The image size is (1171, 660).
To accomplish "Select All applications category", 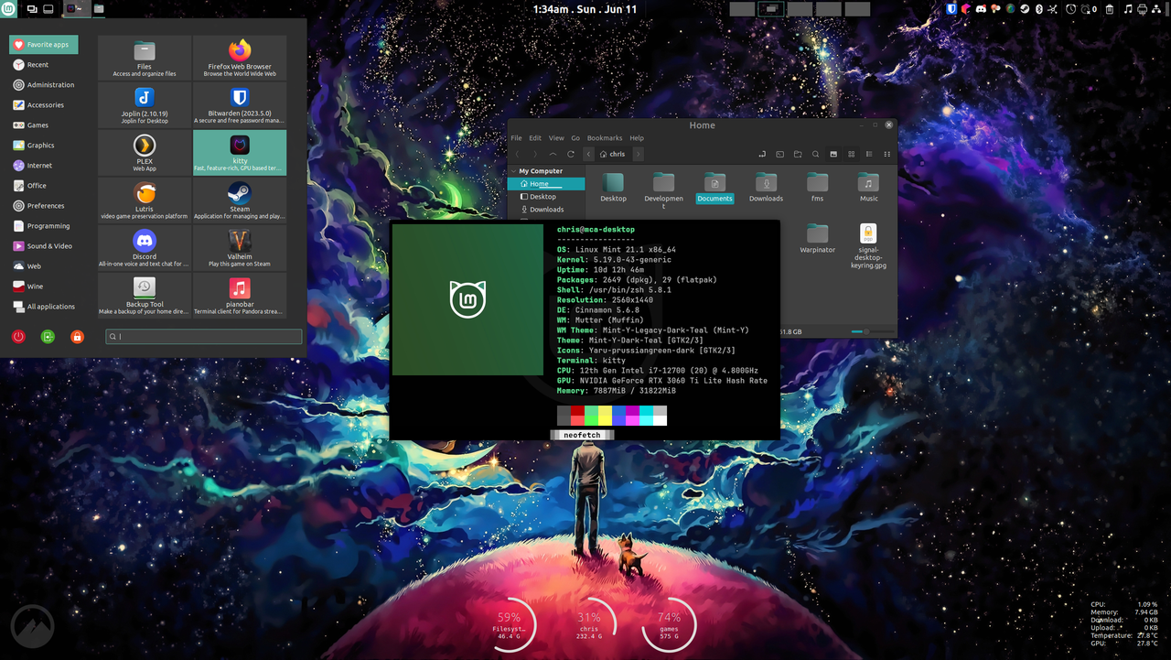I will [x=44, y=307].
